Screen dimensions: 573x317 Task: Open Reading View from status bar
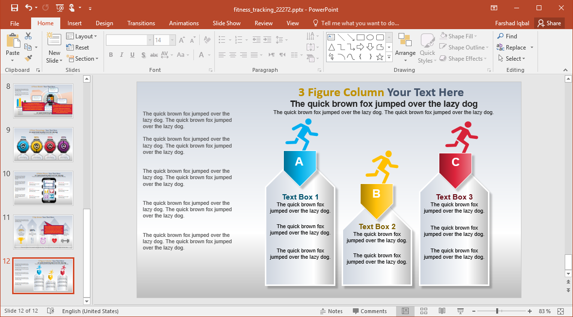click(442, 311)
